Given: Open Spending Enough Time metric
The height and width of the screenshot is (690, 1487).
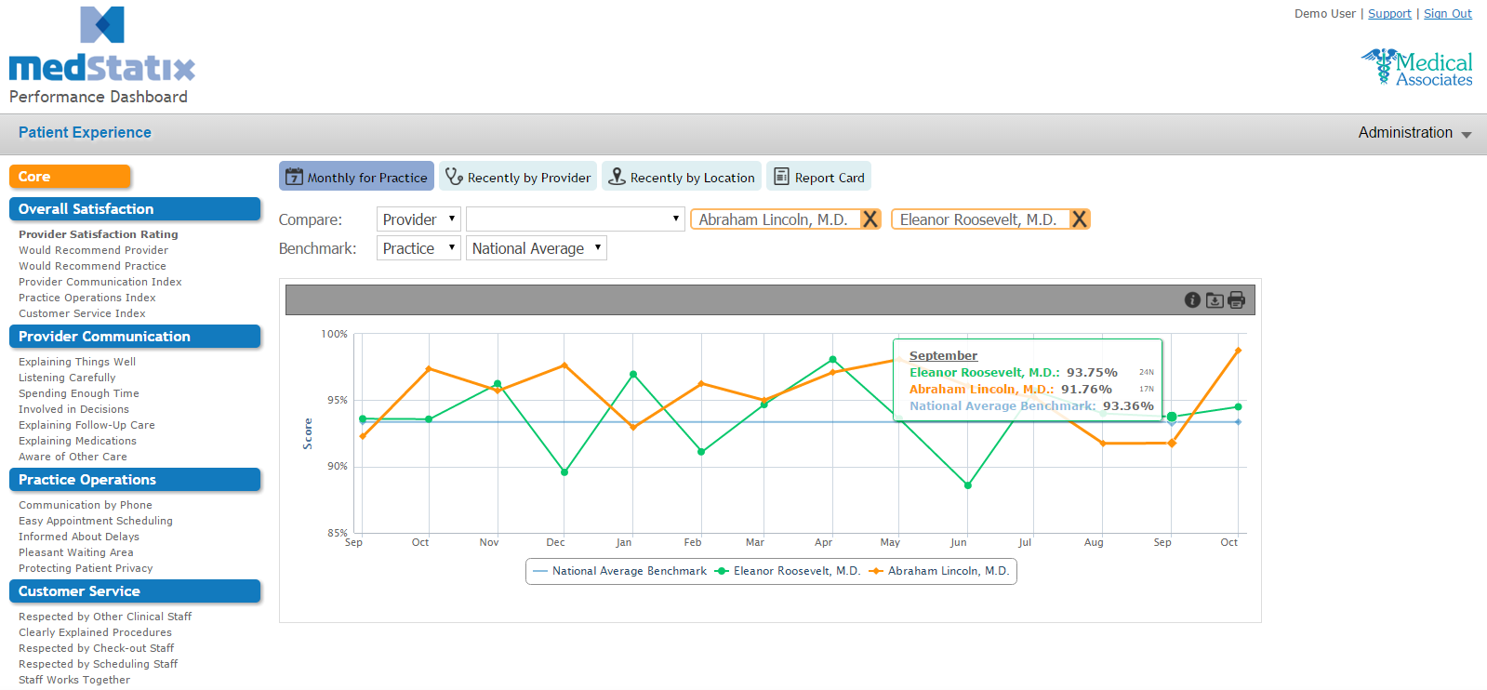Looking at the screenshot, I should tap(79, 393).
